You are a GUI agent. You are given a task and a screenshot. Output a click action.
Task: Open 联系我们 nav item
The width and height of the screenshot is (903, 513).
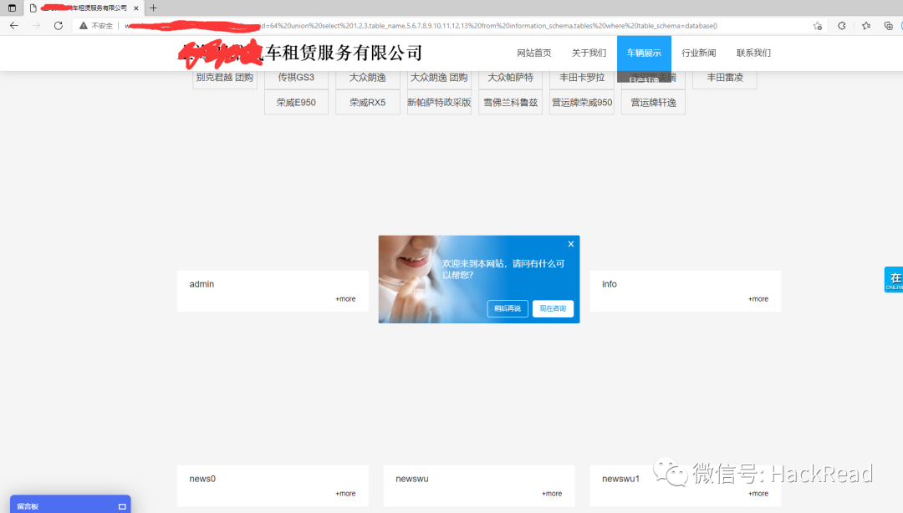753,53
